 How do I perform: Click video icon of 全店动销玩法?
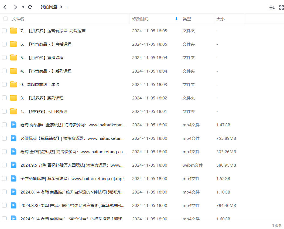pos(13,178)
